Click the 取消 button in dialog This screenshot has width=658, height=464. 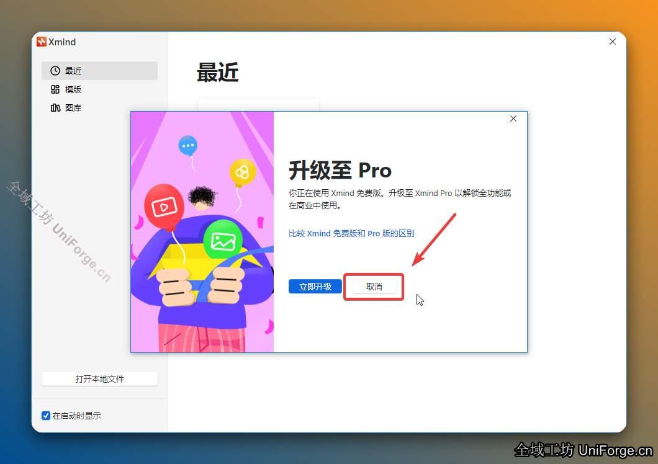[x=374, y=287]
